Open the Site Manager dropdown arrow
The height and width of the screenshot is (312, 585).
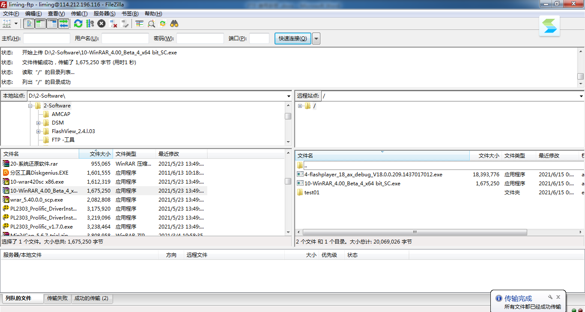[x=16, y=24]
